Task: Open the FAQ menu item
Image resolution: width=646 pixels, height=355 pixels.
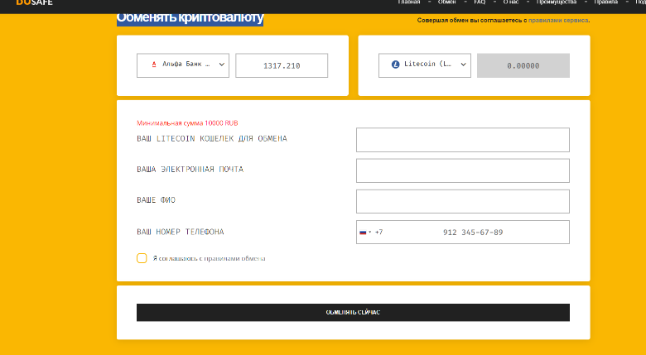Action: pos(480,2)
